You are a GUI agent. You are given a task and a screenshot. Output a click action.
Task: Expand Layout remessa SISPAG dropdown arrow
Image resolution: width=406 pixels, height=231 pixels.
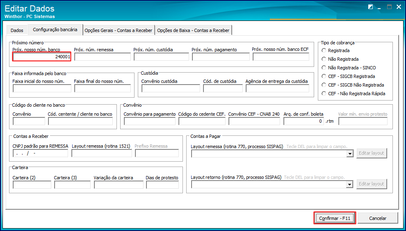click(350, 154)
